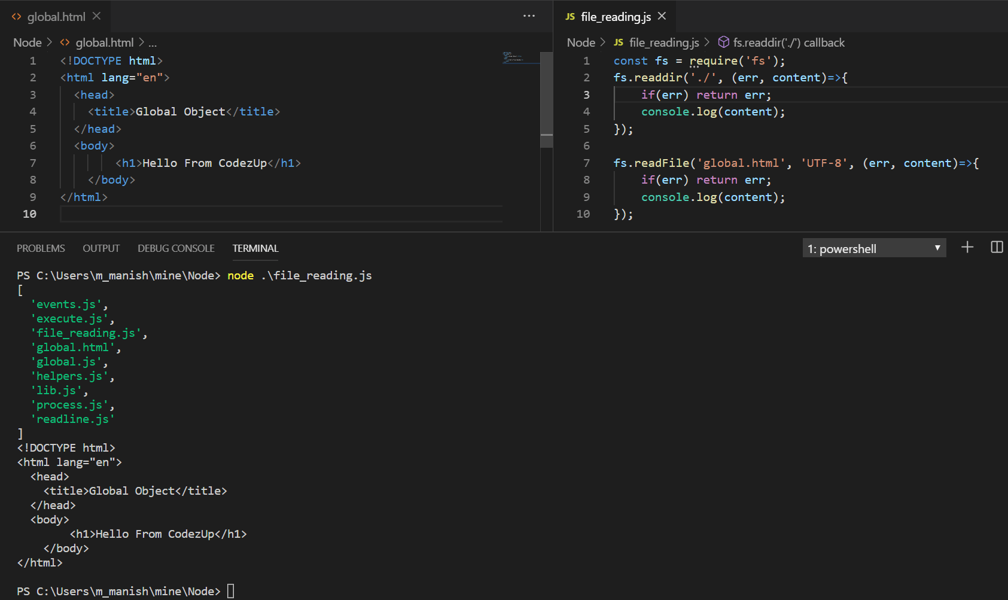The image size is (1008, 600).
Task: Click the <!DOCTYPE html> line in editor
Action: pos(111,61)
